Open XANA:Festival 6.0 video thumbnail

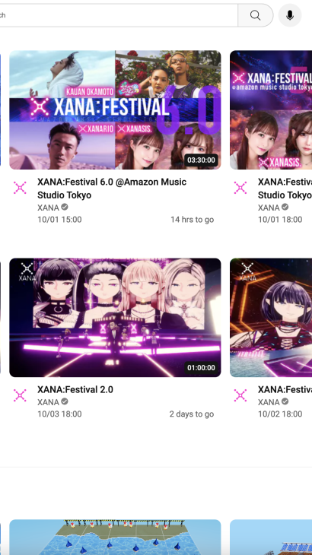point(115,109)
